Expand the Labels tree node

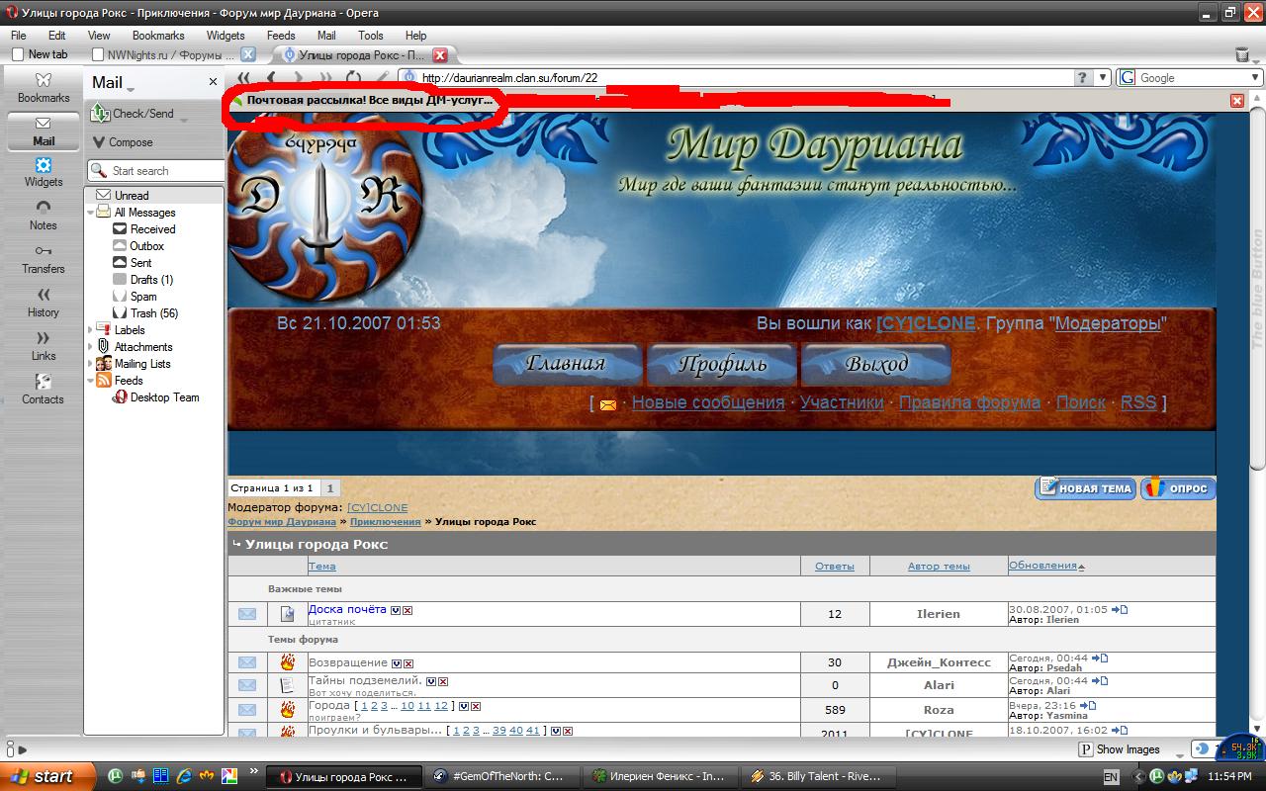click(91, 330)
